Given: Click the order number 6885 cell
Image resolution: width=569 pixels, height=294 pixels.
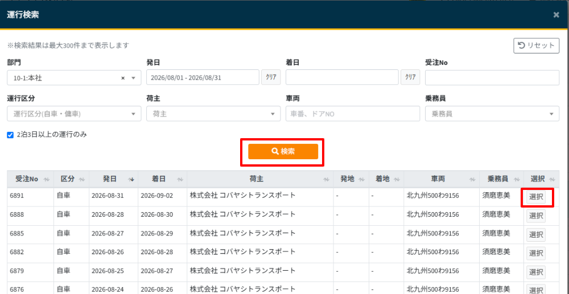Looking at the screenshot, I should point(31,234).
